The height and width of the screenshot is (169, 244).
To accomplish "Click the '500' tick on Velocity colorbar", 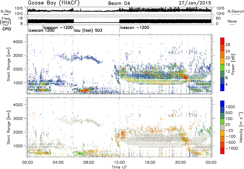I will pyautogui.click(x=229, y=113).
